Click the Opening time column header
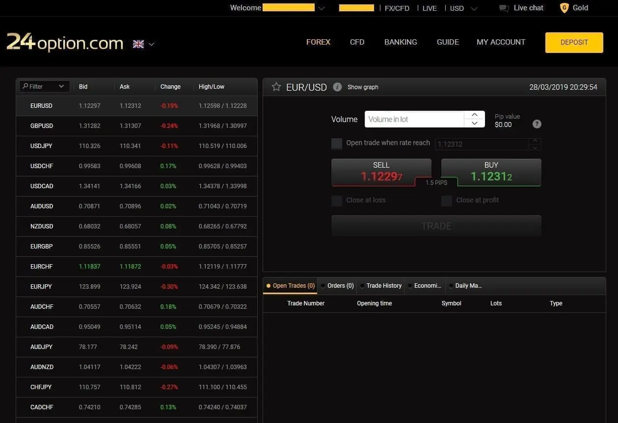Screen dimensions: 618x423 pos(375,303)
